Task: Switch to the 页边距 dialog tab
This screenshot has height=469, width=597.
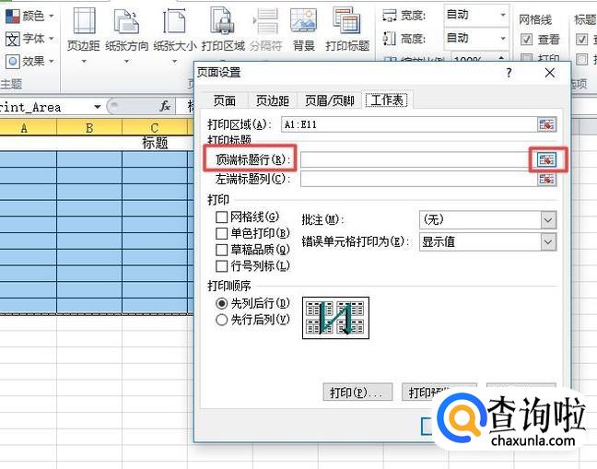Action: (272, 100)
